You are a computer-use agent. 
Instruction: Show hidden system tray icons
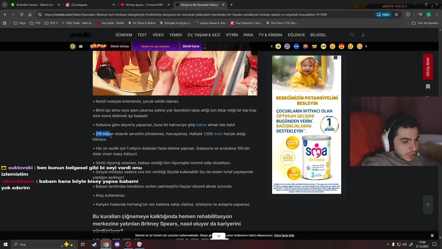click(387, 245)
